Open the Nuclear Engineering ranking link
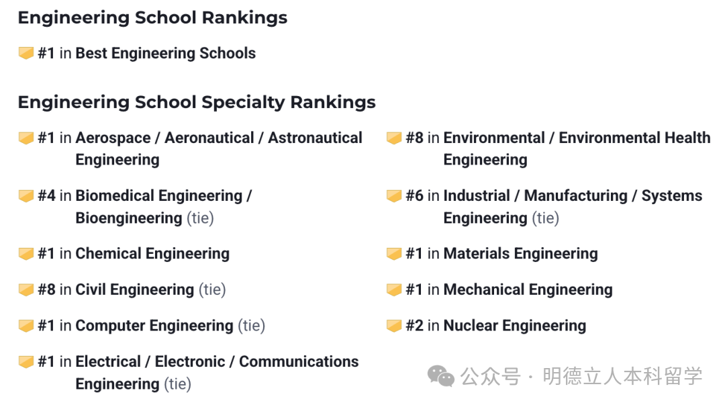 point(515,326)
